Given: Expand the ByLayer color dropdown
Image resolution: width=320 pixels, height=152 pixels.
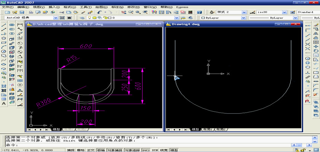Looking at the screenshot, I should pos(243,18).
